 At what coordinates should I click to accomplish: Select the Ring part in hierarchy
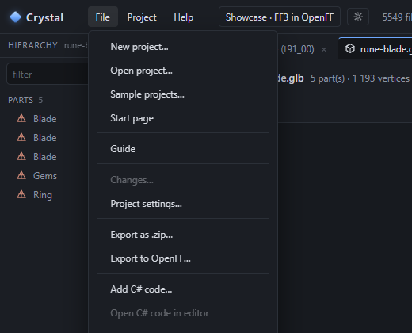[x=43, y=195]
